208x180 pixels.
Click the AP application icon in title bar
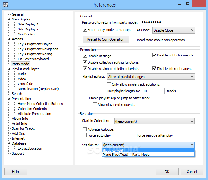point(6,5)
